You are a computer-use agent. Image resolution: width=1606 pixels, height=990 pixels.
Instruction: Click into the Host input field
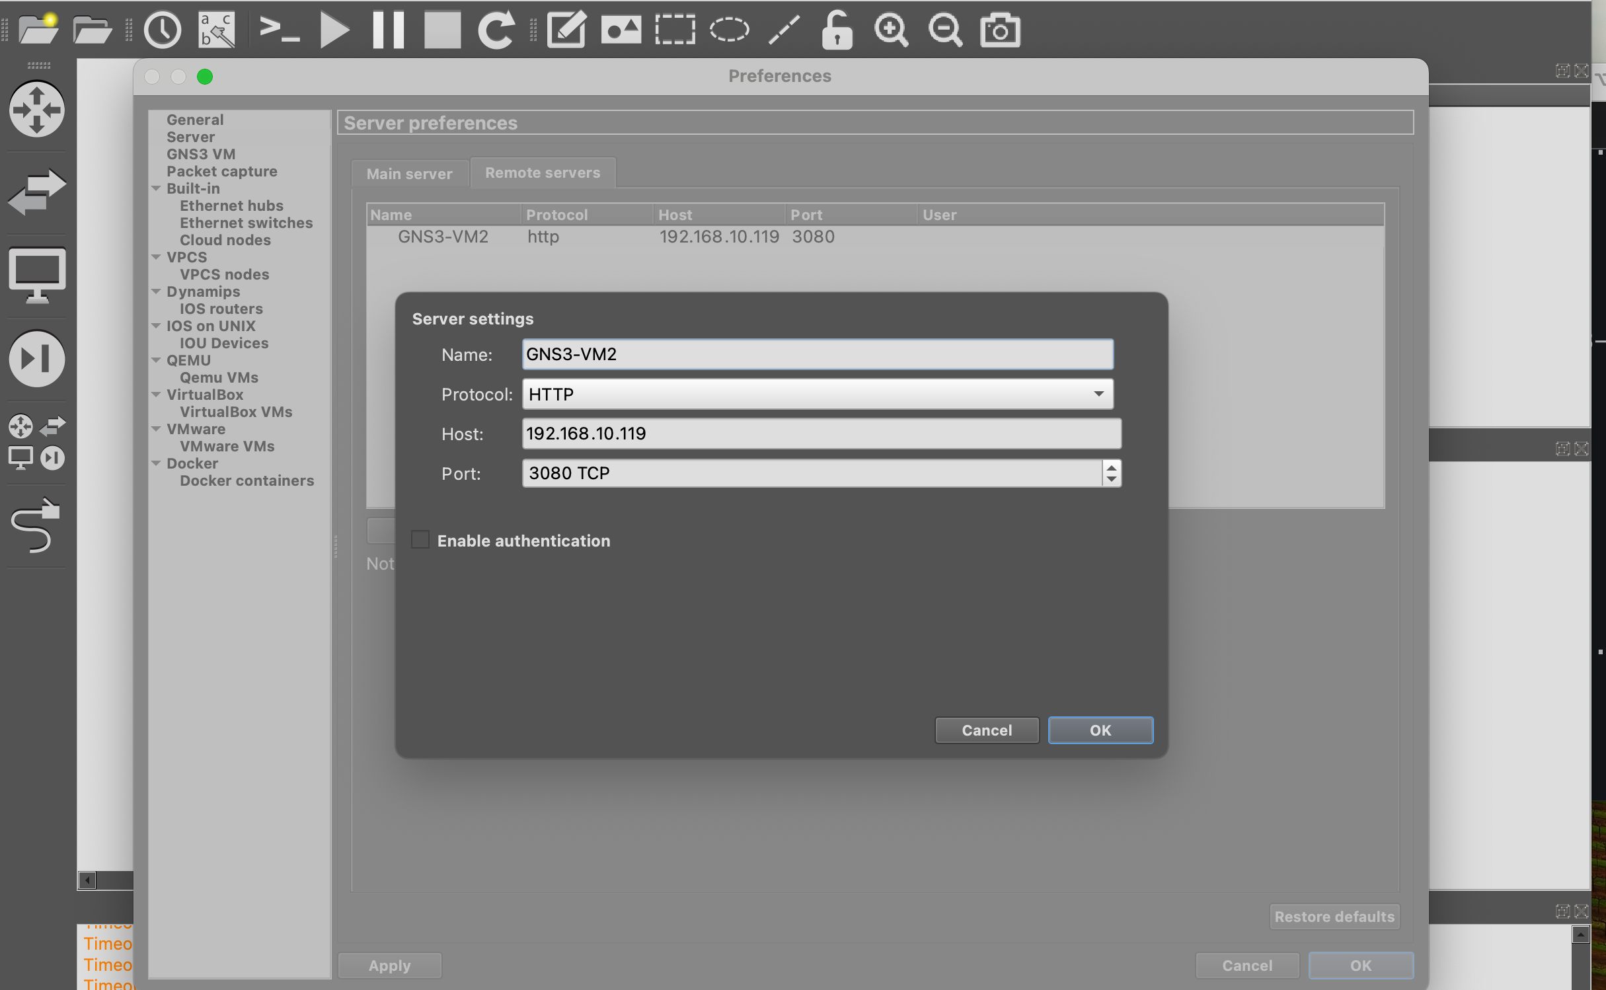point(820,434)
